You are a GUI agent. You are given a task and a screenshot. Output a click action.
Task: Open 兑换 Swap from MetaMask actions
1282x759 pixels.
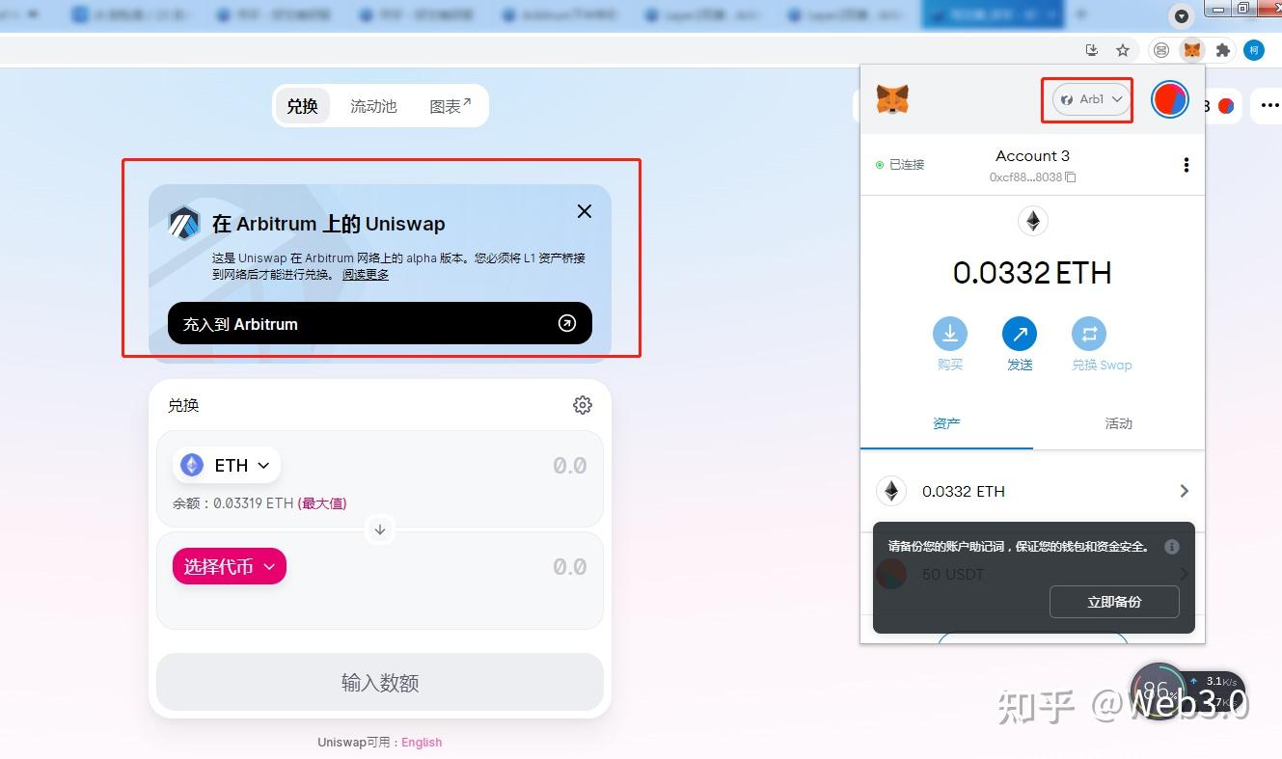(1090, 335)
